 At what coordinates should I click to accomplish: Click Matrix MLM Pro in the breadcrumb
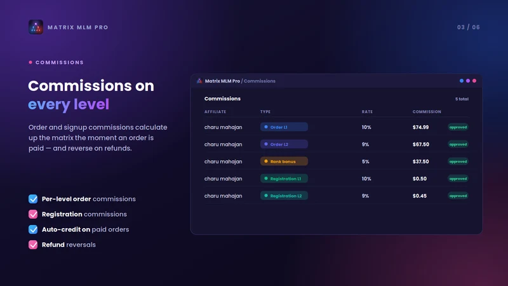click(222, 81)
